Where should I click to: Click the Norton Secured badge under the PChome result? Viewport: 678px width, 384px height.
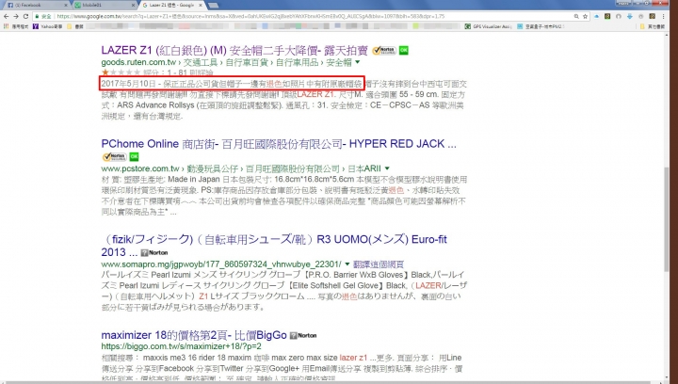[x=115, y=156]
